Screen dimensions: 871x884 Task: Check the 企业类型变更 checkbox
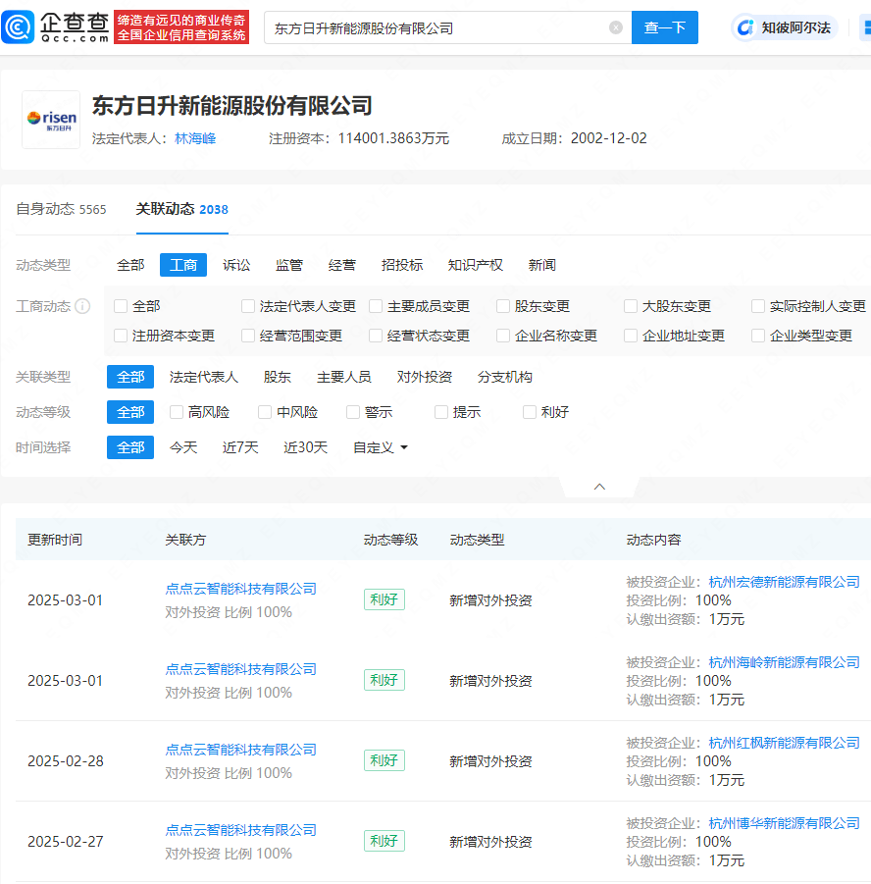tap(758, 336)
